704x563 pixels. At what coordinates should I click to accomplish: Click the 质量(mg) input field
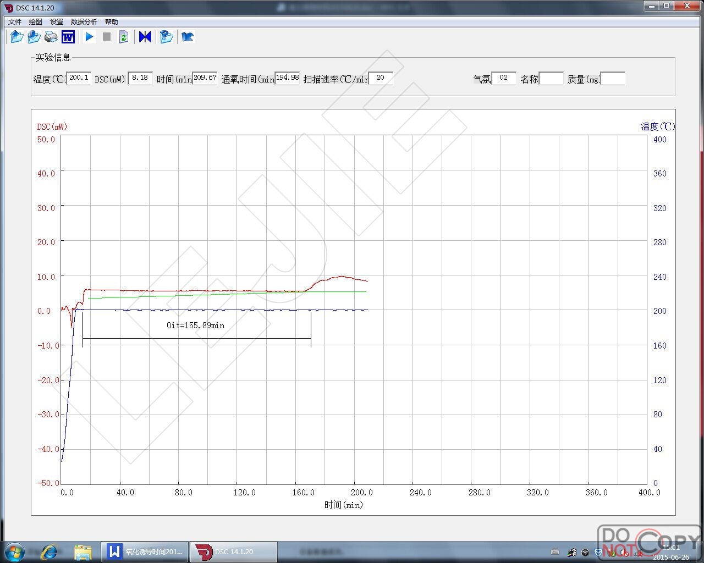[x=613, y=78]
